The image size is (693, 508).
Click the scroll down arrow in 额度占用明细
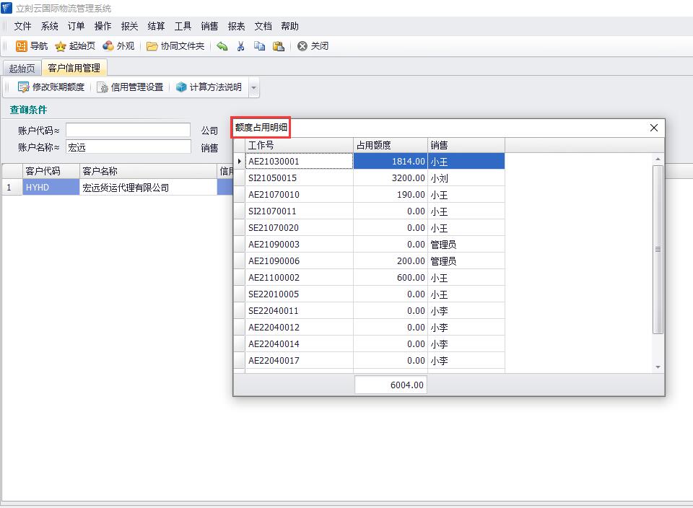point(658,367)
